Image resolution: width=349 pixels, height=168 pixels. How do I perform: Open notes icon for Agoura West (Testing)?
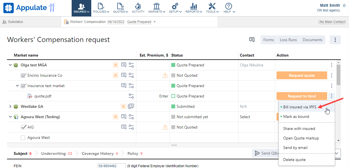tap(124, 117)
